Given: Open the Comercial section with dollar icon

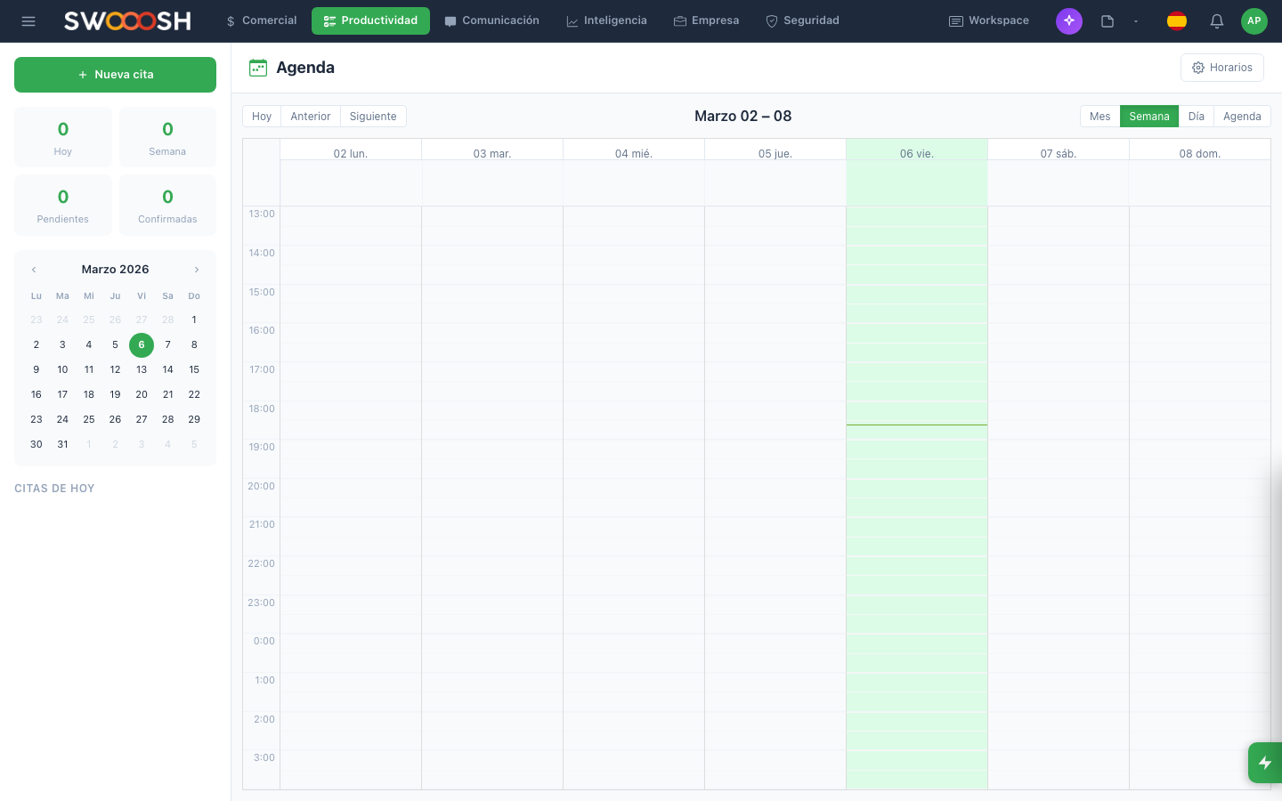Looking at the screenshot, I should point(230,20).
